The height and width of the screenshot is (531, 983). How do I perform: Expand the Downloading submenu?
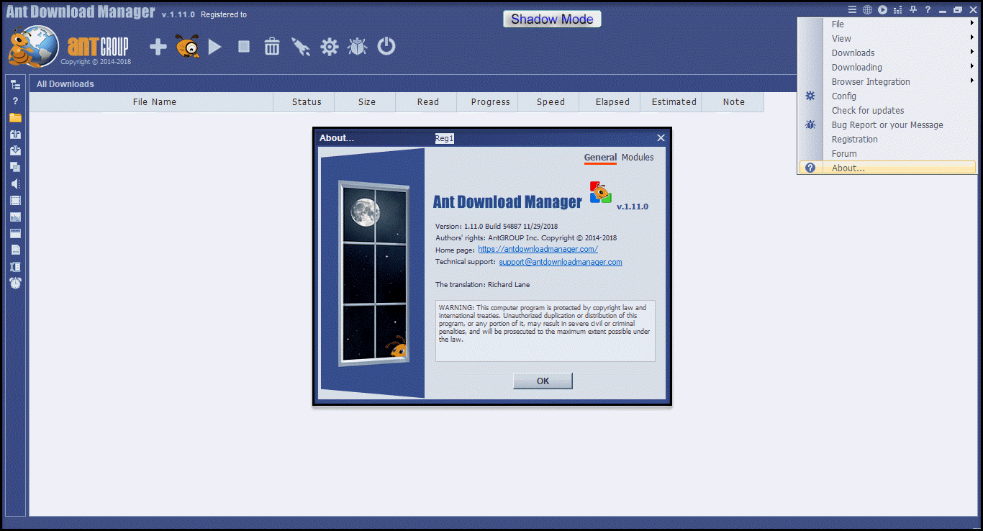click(887, 68)
